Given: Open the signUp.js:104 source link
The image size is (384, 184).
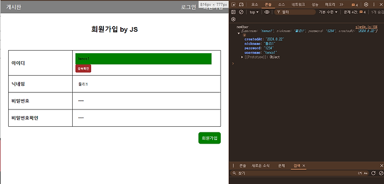Looking at the screenshot, I should pyautogui.click(x=367, y=27).
